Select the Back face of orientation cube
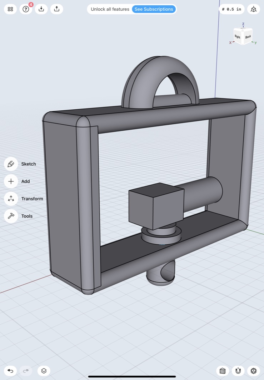Viewport: 264px width, 380px height. [x=248, y=37]
